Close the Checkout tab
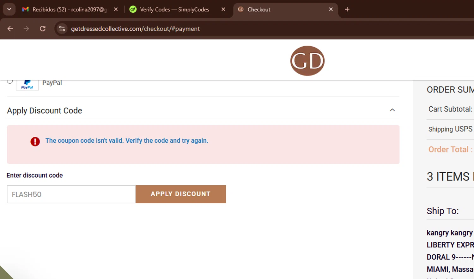474x279 pixels. coord(331,9)
